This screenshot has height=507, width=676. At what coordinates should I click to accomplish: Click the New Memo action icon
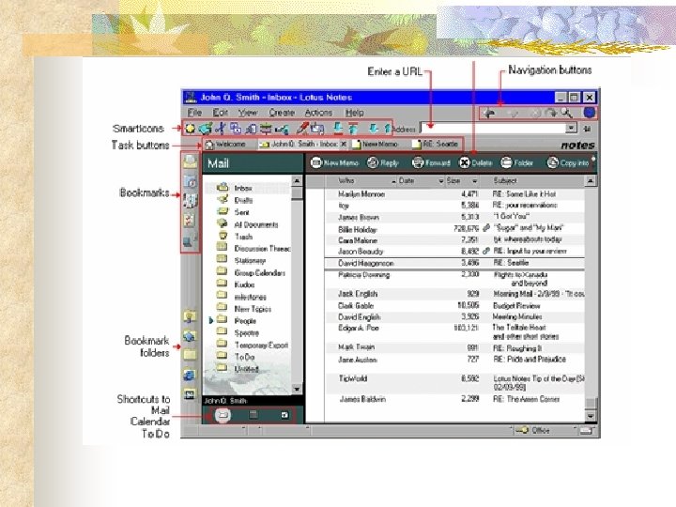point(316,162)
